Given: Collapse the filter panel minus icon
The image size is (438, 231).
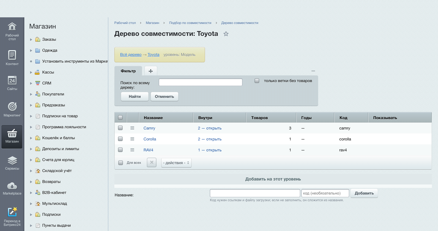Looking at the screenshot, I should (x=313, y=71).
